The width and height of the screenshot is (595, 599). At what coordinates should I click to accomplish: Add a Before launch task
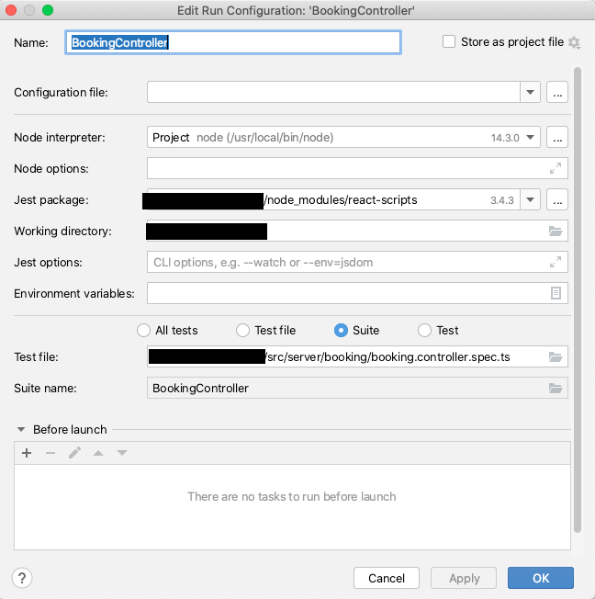27,453
